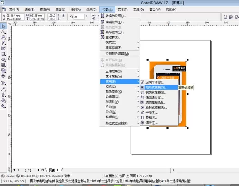Choose Zoom (Z) blur option
Image resolution: width=239 pixels, height=186 pixels.
pyautogui.click(x=159, y=123)
